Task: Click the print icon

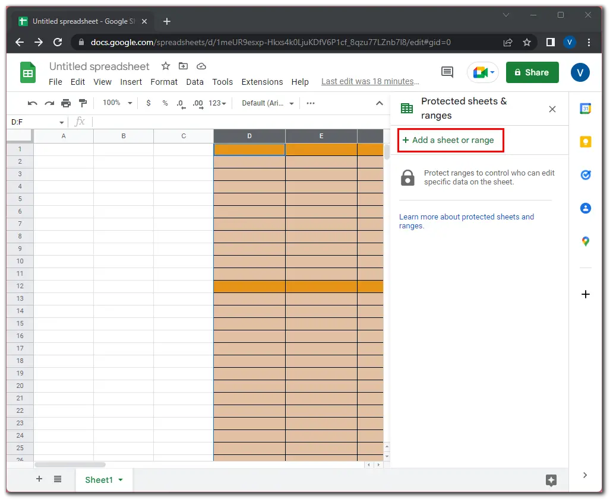Action: [x=66, y=103]
